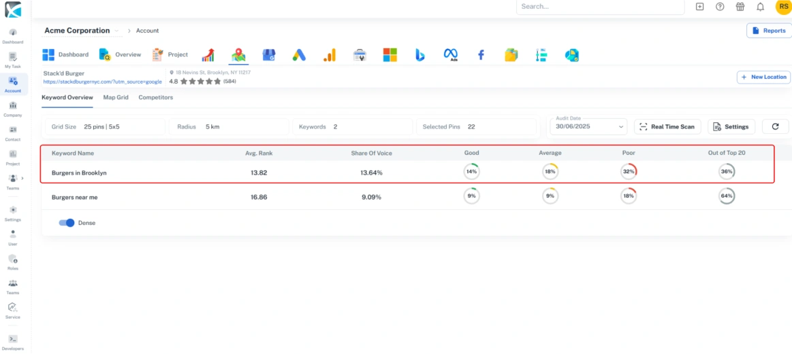Open the Facebook icon

481,55
